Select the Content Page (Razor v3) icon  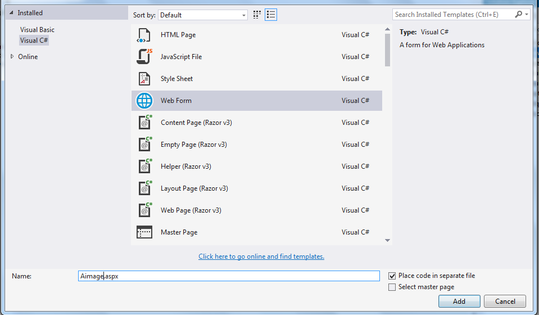pyautogui.click(x=145, y=123)
